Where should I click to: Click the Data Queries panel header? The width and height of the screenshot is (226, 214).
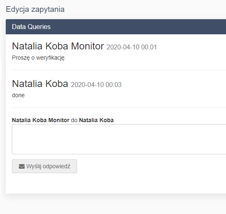click(116, 27)
